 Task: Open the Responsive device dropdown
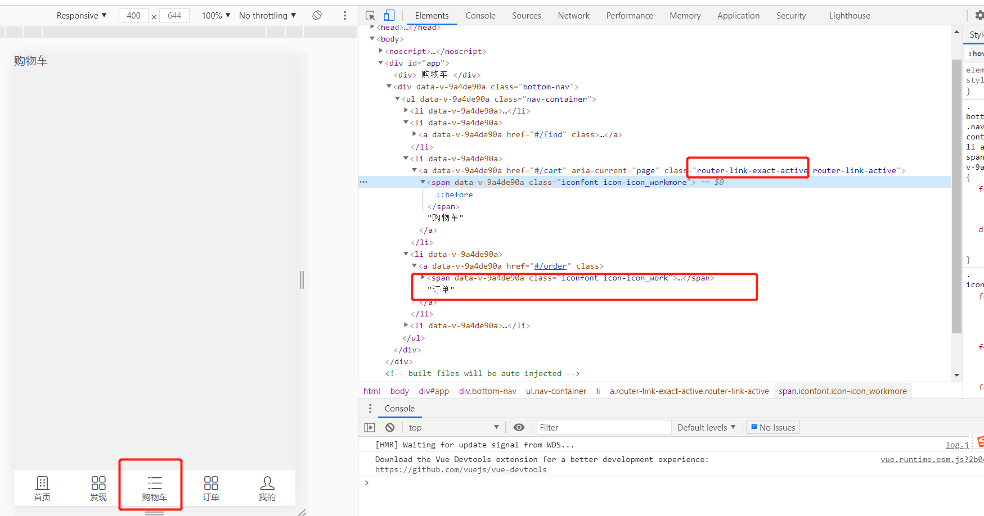(x=82, y=15)
